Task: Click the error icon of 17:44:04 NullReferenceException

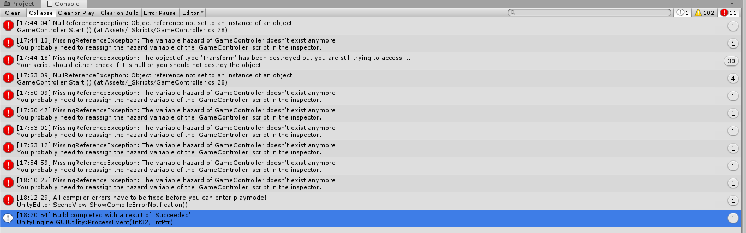Action: [8, 26]
